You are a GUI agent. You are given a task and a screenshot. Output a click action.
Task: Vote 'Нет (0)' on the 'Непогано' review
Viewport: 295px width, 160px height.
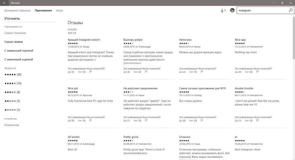pyautogui.click(x=193, y=72)
